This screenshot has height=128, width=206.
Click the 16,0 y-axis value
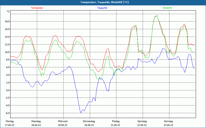7,29
